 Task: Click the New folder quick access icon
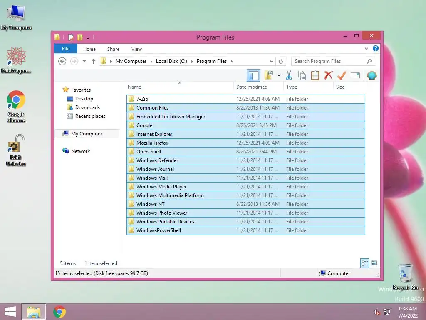pos(80,37)
